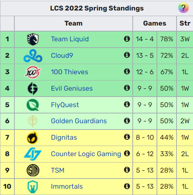Click the TSM logo

coord(33,170)
